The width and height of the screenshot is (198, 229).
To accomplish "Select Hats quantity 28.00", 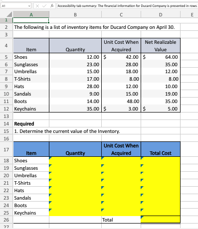I will coord(75,86).
